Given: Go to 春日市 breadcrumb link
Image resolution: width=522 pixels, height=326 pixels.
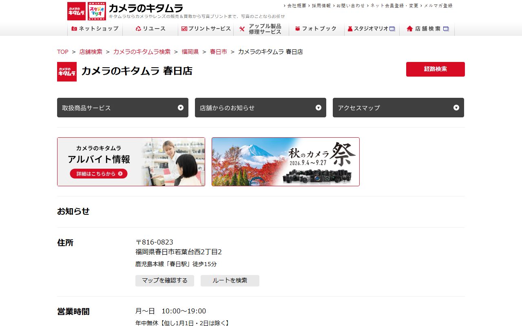Looking at the screenshot, I should [x=219, y=52].
